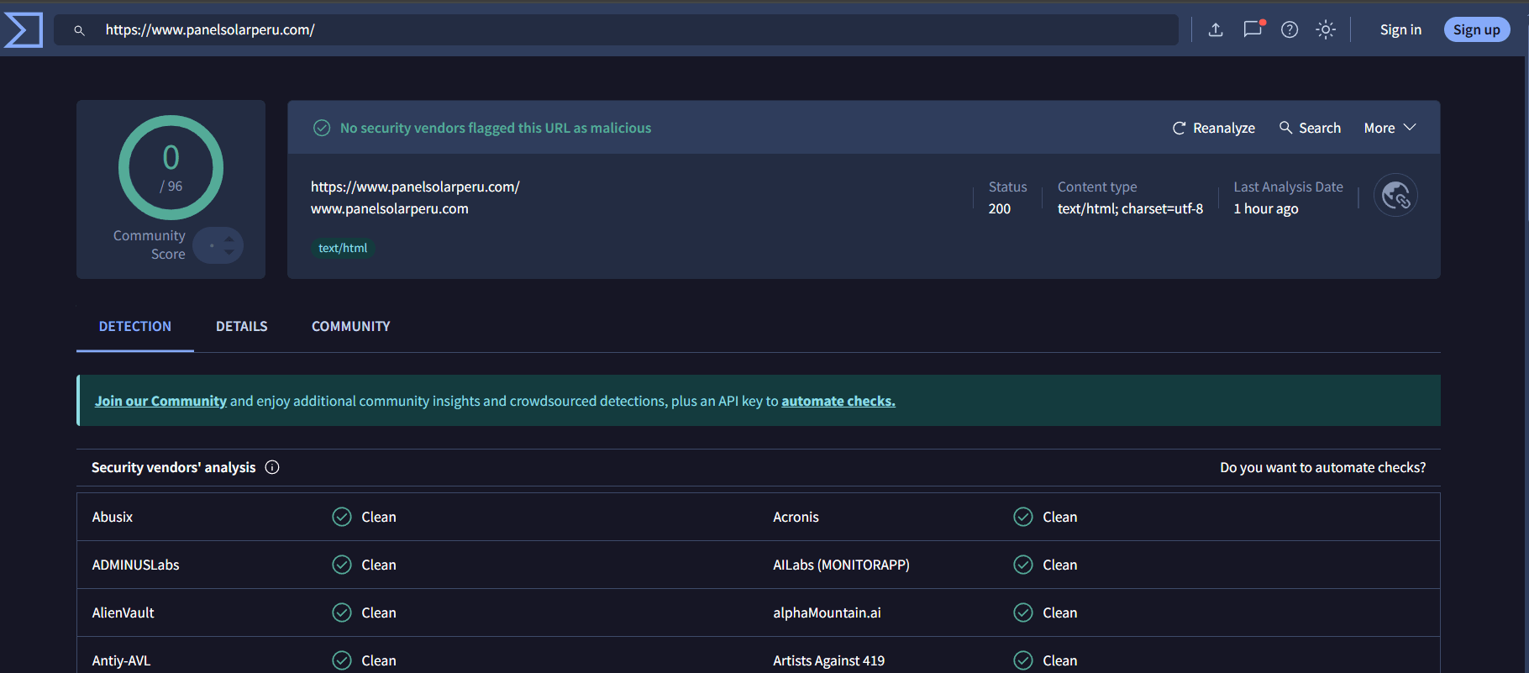
Task: Click the Clean checkmark icon for Acronis
Action: pos(1023,517)
